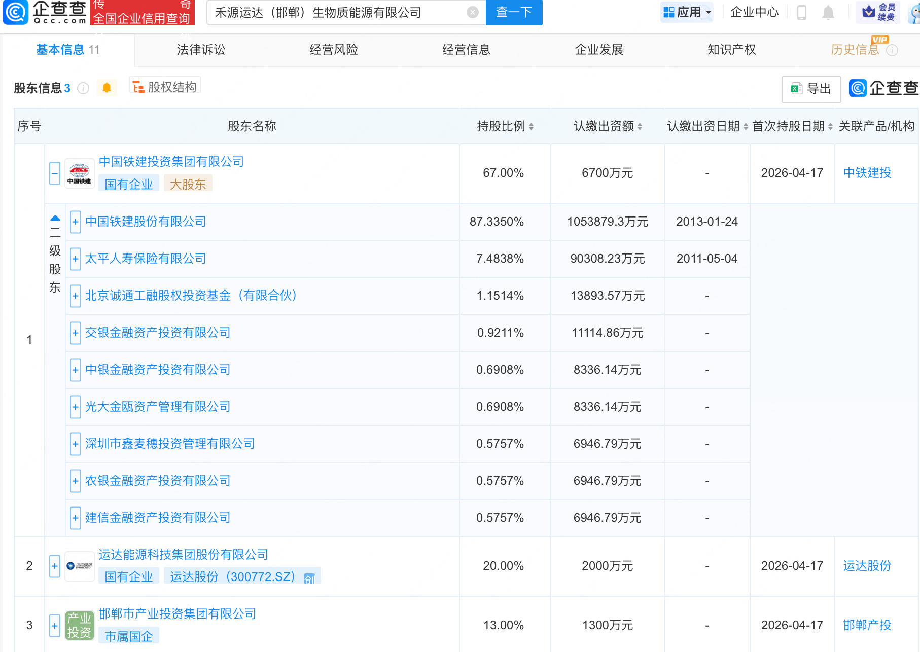Click the China Railway Construction company logo
Screen dimensions: 920x652
[x=80, y=173]
